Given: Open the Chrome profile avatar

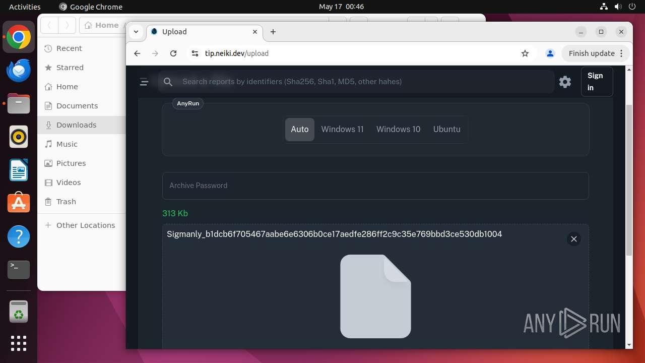Looking at the screenshot, I should coord(550,53).
